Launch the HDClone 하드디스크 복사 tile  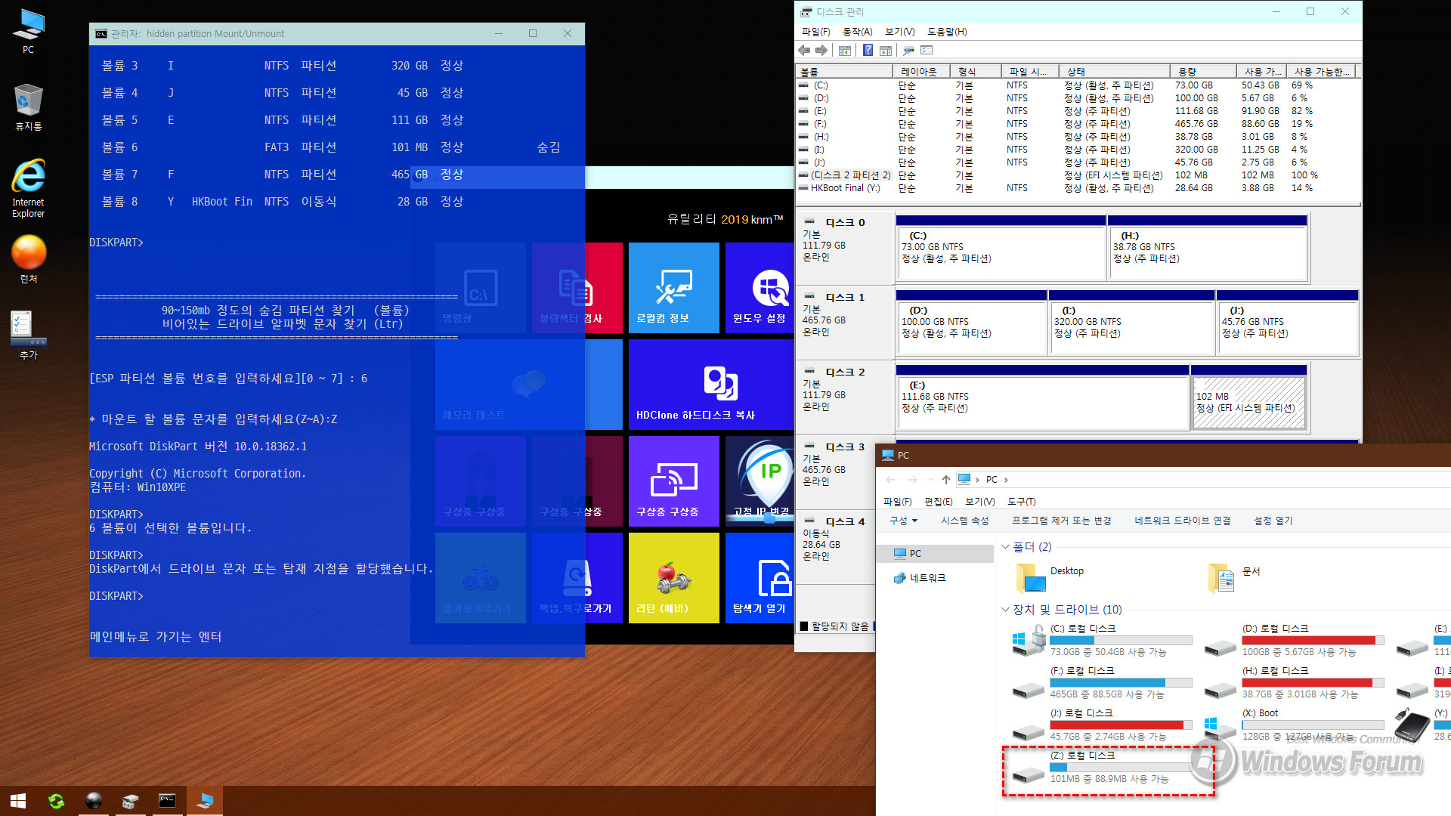coord(711,385)
